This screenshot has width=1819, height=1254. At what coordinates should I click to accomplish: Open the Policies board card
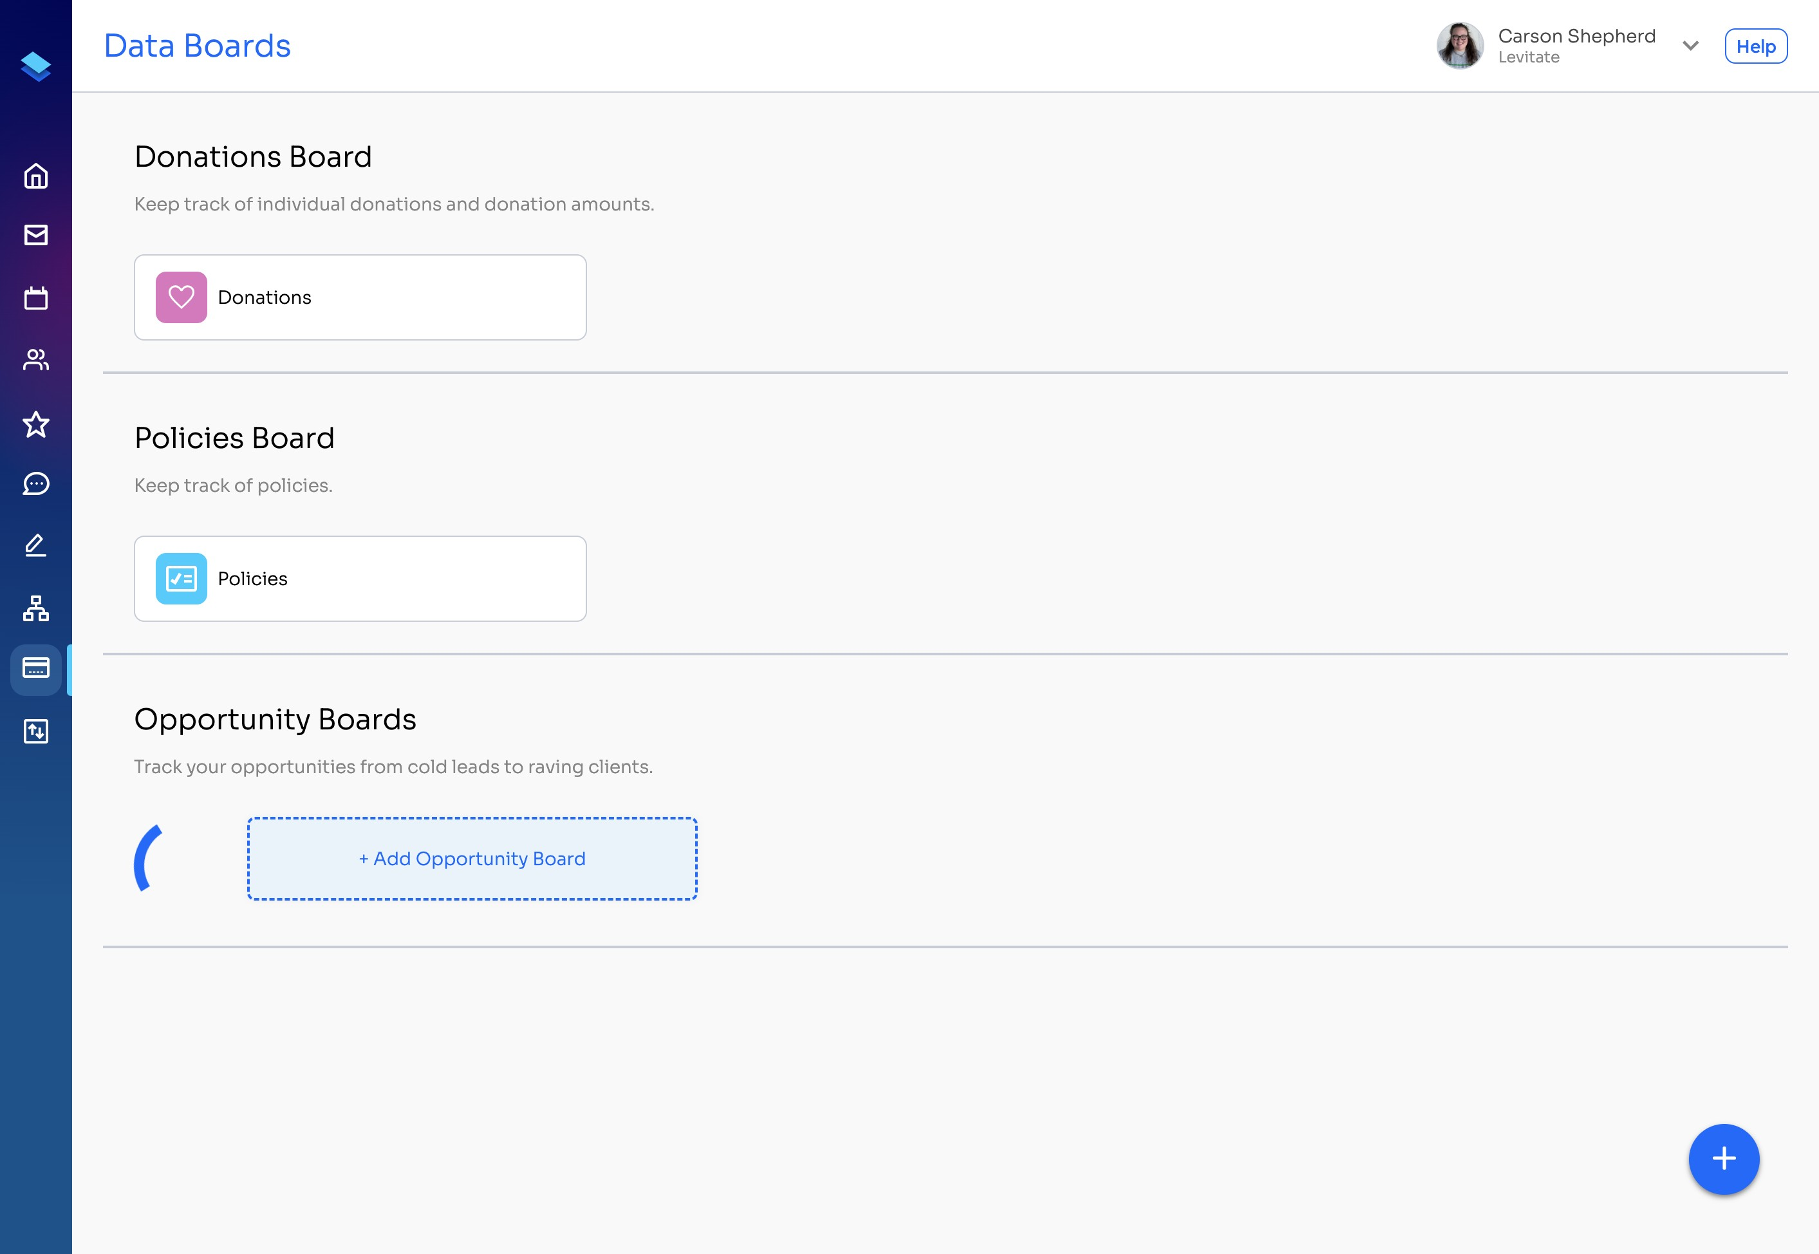360,578
